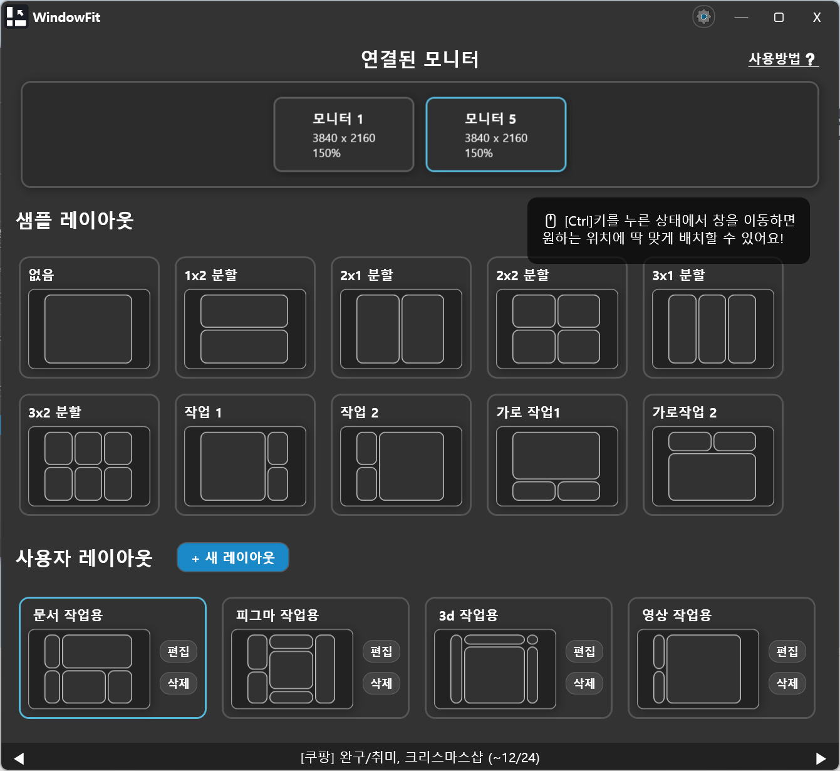Choose the 가로작업 2 layout preview
The image size is (840, 771).
click(x=712, y=466)
